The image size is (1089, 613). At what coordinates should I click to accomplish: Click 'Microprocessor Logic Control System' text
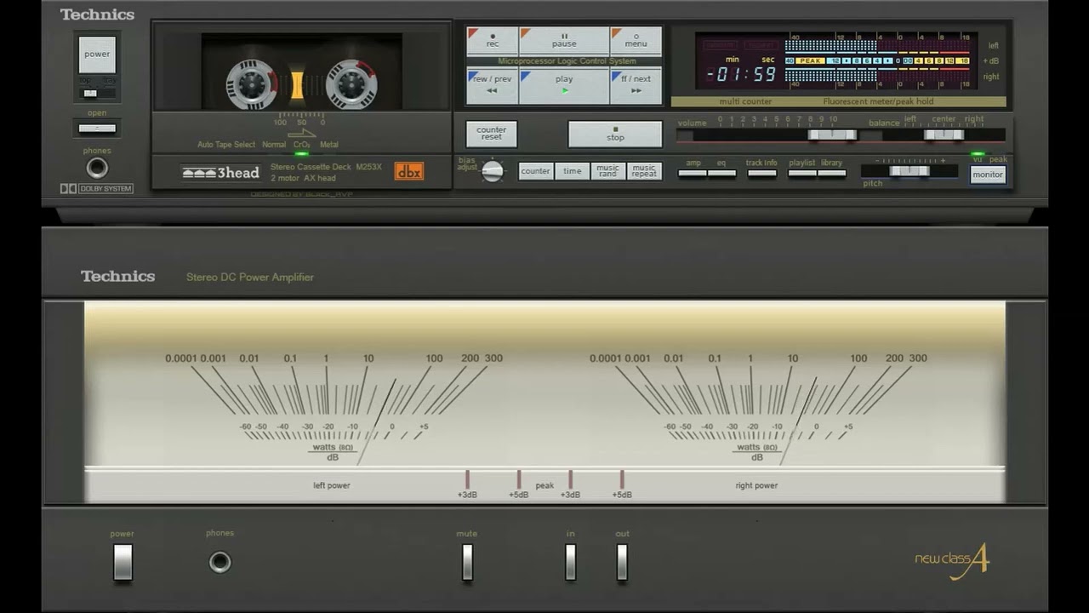pyautogui.click(x=567, y=61)
